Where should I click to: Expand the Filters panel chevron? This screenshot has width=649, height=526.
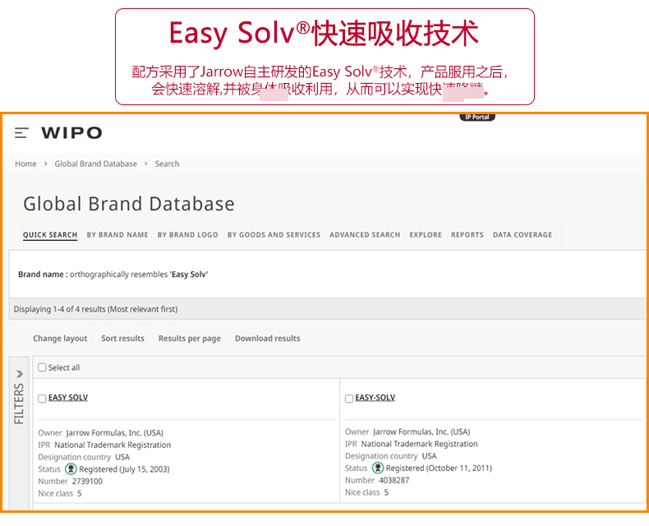click(20, 373)
